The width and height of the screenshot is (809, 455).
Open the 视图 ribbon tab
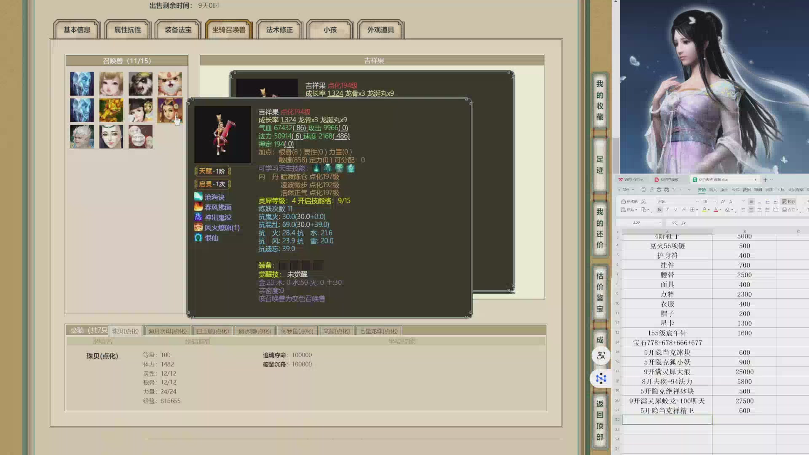click(x=769, y=190)
